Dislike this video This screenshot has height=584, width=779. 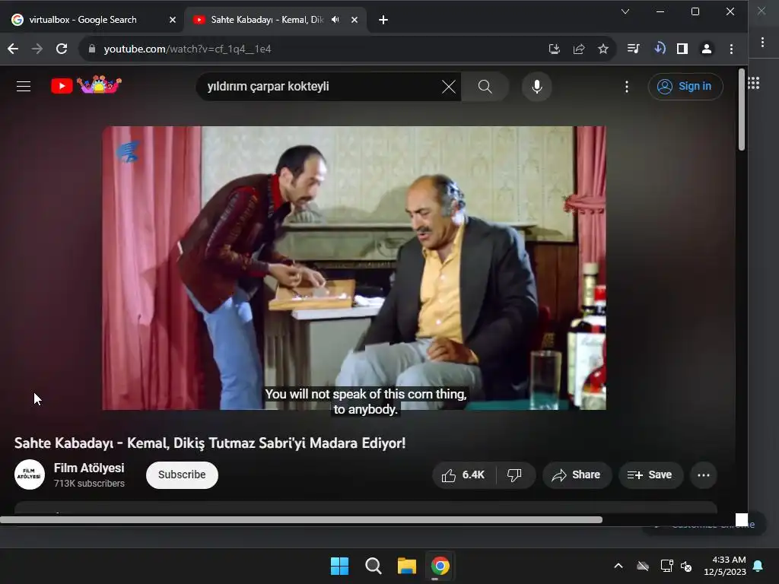pos(515,475)
